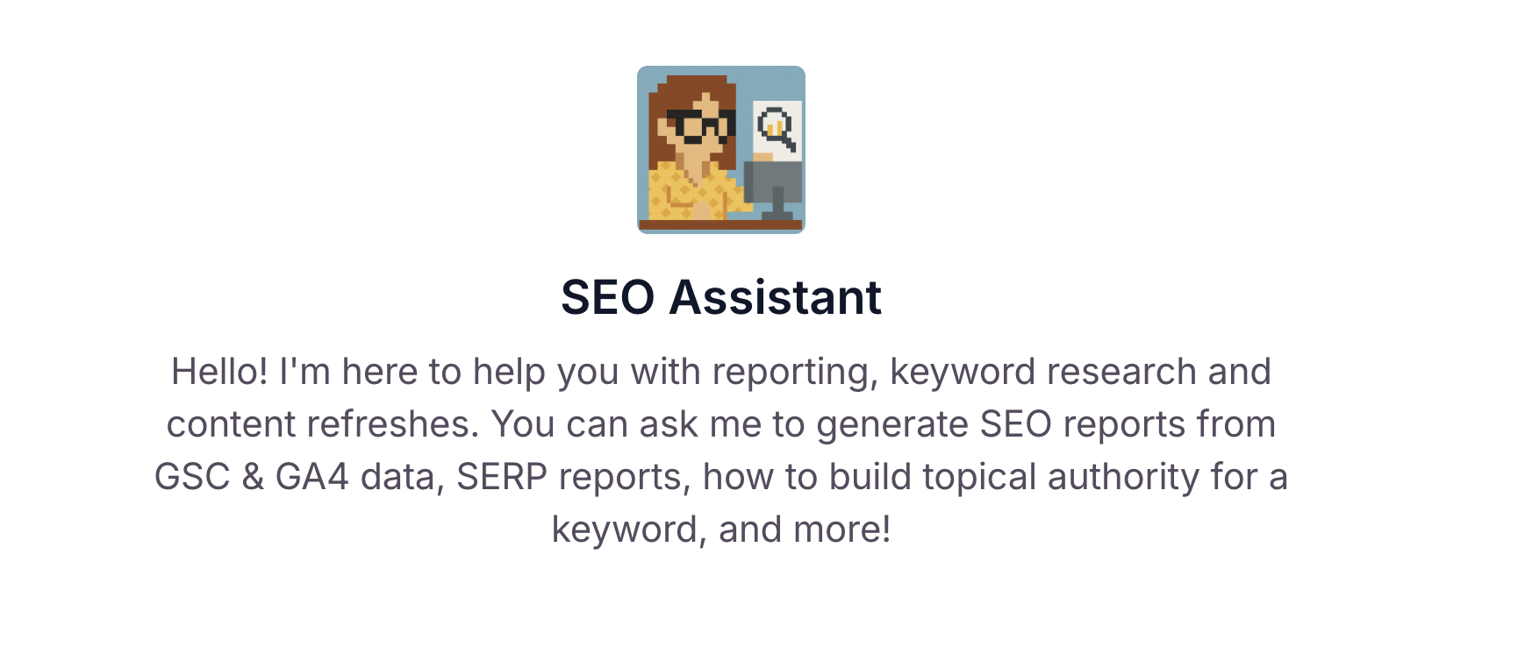Click the SEO Assistant pixel-art avatar

[x=720, y=150]
